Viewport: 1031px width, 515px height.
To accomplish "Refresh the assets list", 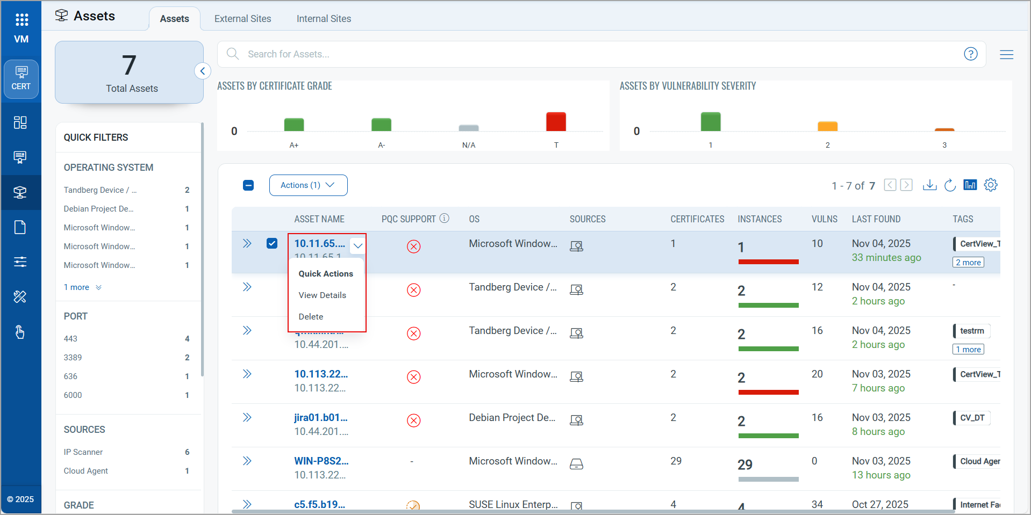I will [x=950, y=185].
